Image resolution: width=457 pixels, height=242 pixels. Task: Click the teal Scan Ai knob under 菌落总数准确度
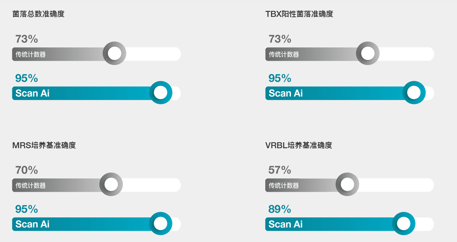coord(160,93)
